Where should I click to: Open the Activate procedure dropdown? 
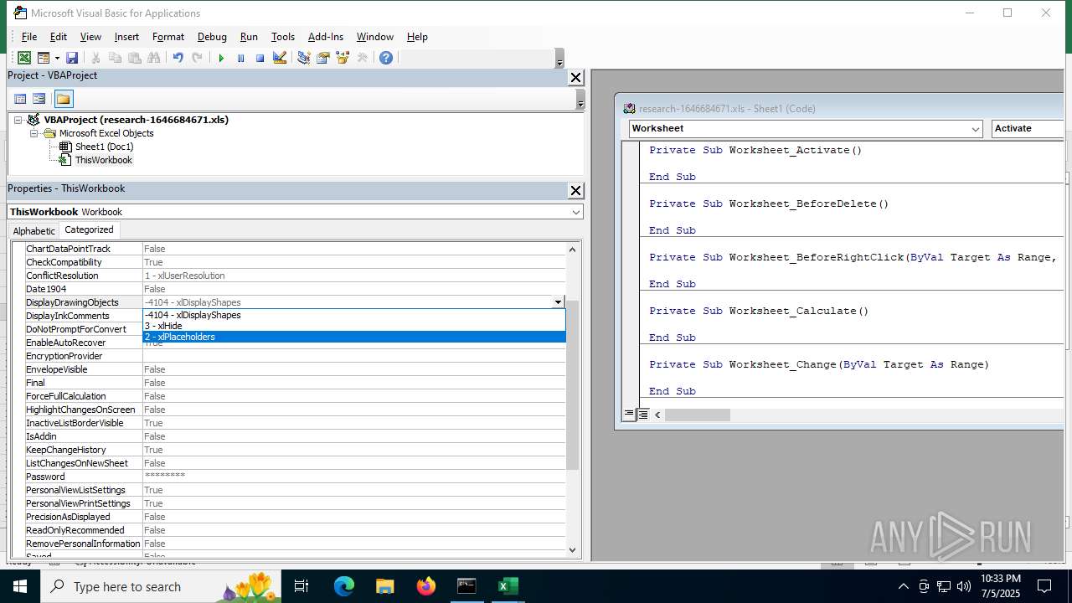(x=1028, y=129)
